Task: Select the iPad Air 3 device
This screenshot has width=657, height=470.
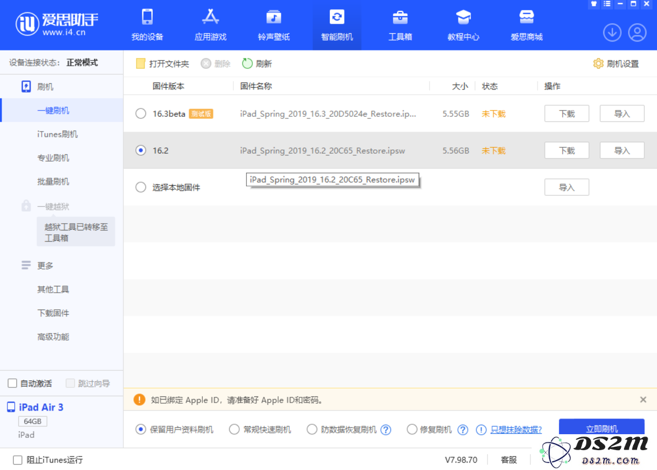Action: [41, 407]
